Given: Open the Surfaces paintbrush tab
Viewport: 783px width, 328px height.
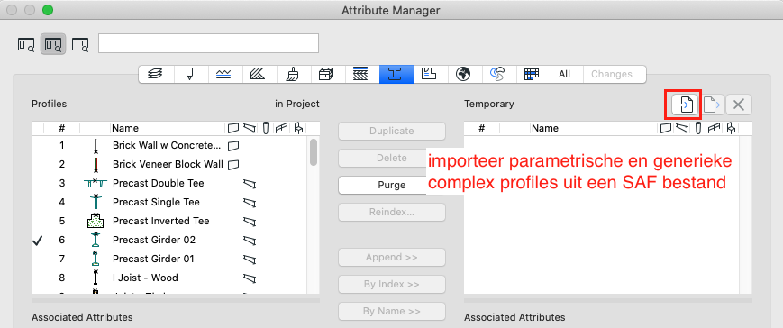Looking at the screenshot, I should [x=294, y=74].
